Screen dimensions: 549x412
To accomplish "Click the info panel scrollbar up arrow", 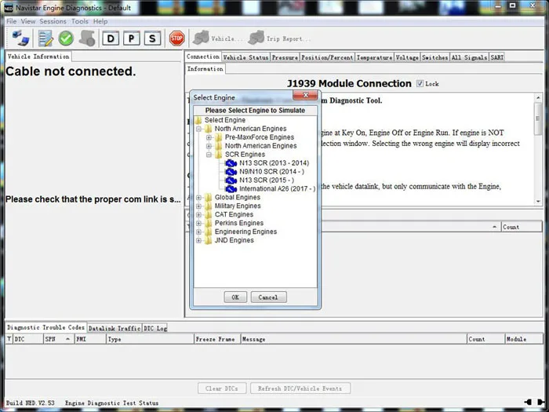I will tap(538, 98).
